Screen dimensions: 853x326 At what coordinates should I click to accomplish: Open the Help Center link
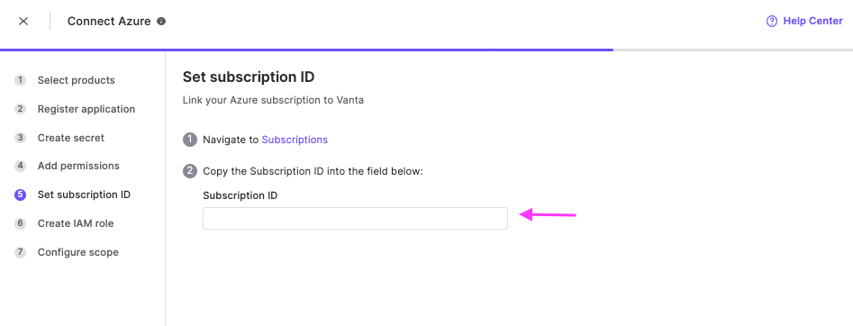(812, 22)
